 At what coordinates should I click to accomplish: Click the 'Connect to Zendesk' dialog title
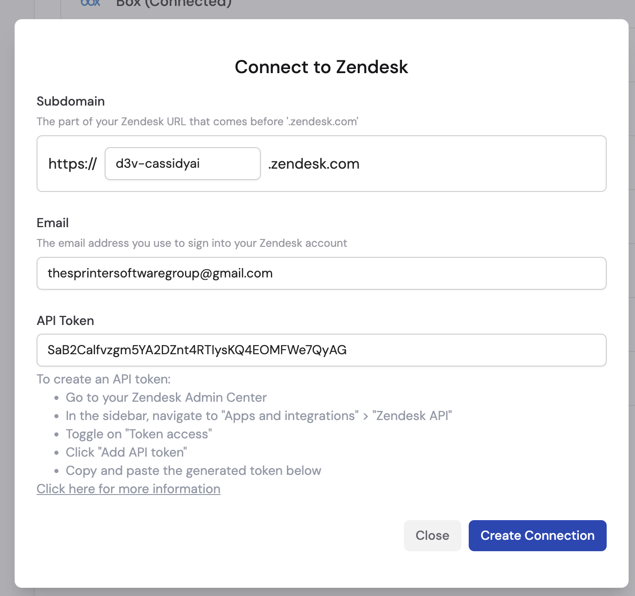point(321,67)
